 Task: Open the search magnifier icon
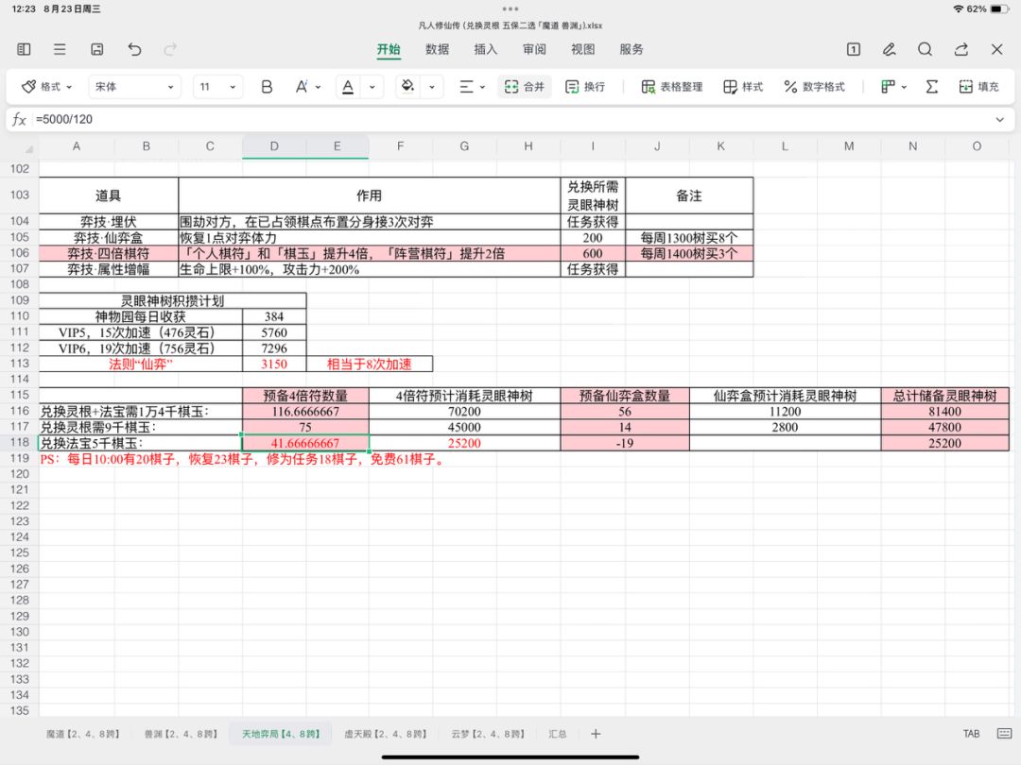pos(925,49)
